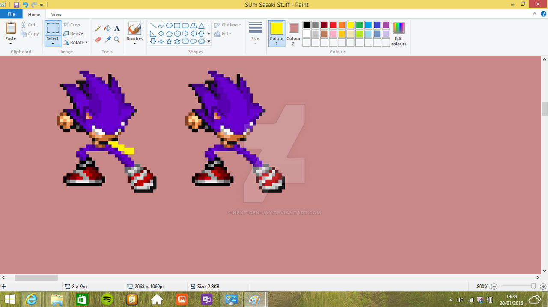Click the Rectangular selection tool icon
The height and width of the screenshot is (307, 548).
(53, 28)
